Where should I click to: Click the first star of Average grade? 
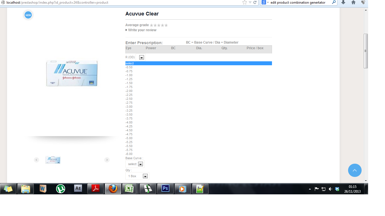click(x=152, y=25)
